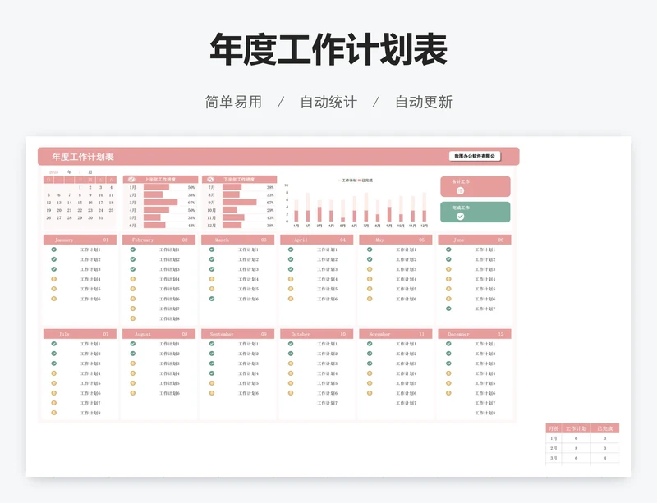The width and height of the screenshot is (657, 503).
Task: Click 工作计划7 text under October
Action: pos(327,403)
